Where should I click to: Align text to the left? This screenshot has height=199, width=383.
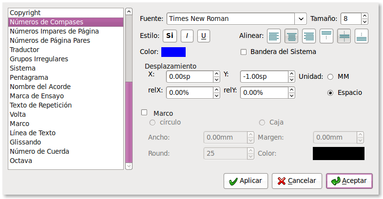pyautogui.click(x=274, y=36)
